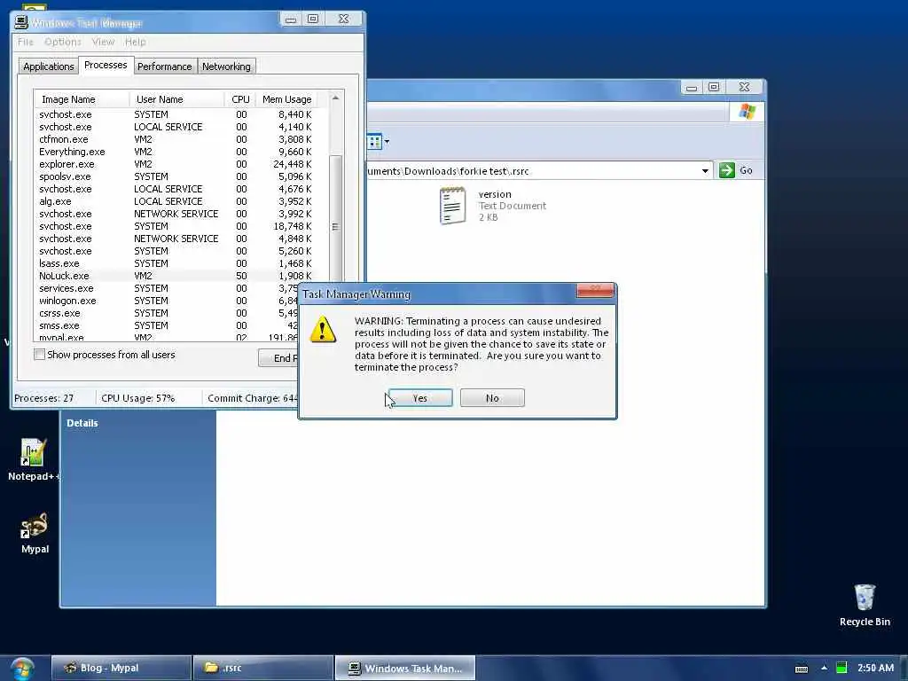Expand the Explorer address bar dropdown
This screenshot has height=681, width=908.
point(705,171)
